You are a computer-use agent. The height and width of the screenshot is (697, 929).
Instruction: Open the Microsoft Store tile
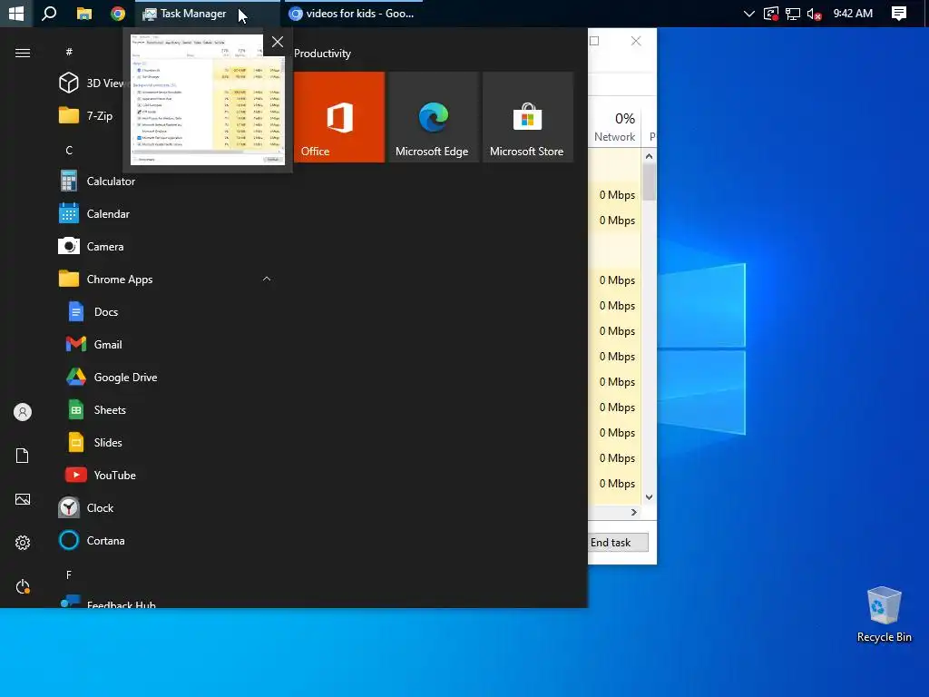(527, 117)
